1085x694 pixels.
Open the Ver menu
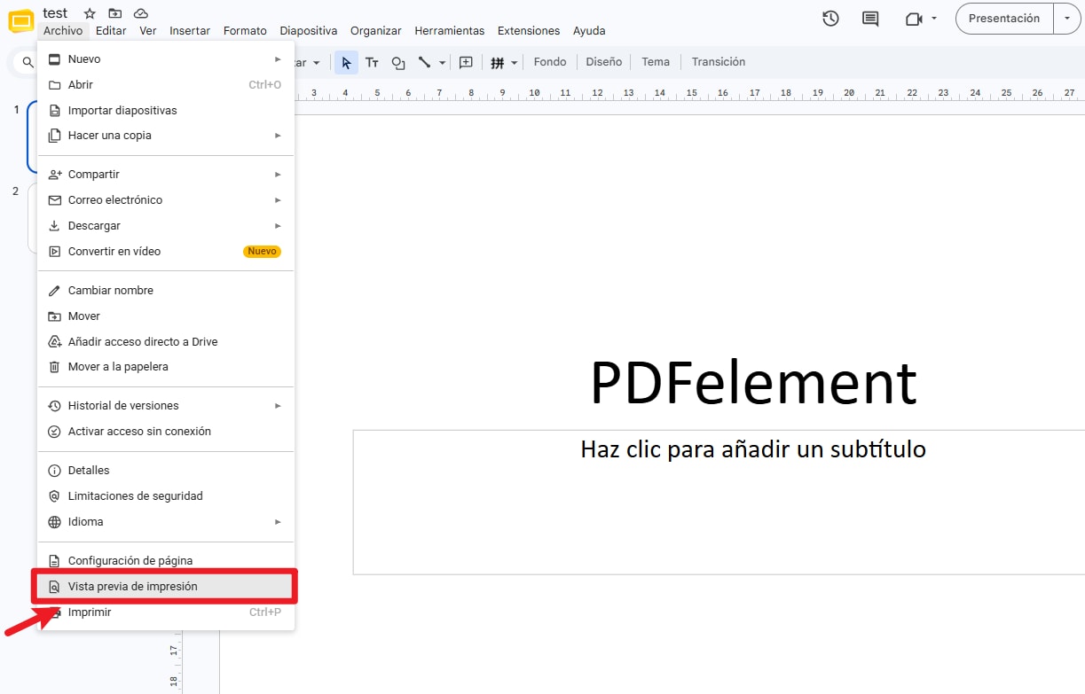point(148,31)
